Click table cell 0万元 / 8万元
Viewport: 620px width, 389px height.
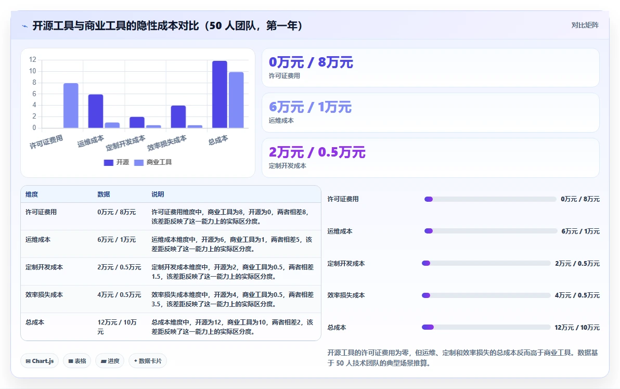pyautogui.click(x=117, y=212)
